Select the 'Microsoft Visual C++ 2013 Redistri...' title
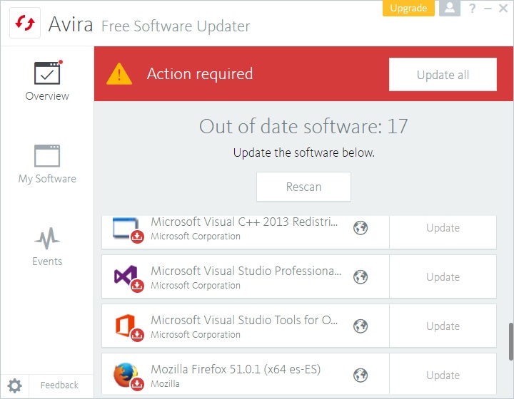 pyautogui.click(x=244, y=222)
